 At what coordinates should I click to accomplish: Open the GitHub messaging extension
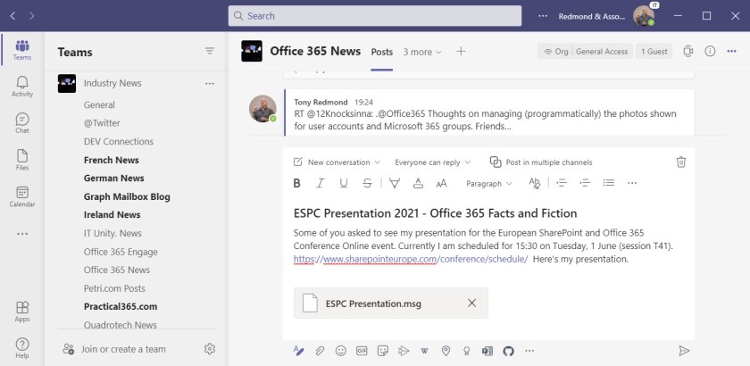508,351
